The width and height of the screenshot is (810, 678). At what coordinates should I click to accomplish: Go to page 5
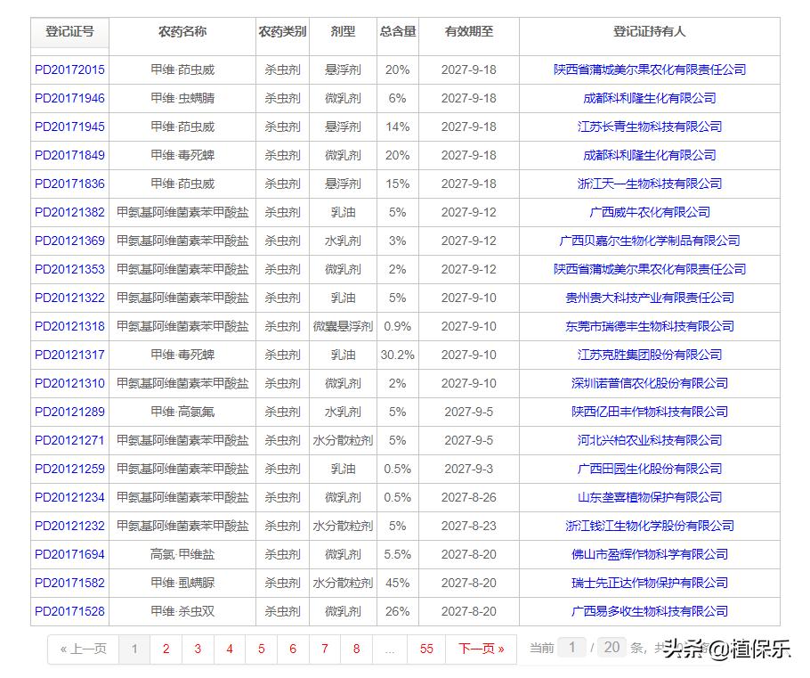[x=262, y=649]
